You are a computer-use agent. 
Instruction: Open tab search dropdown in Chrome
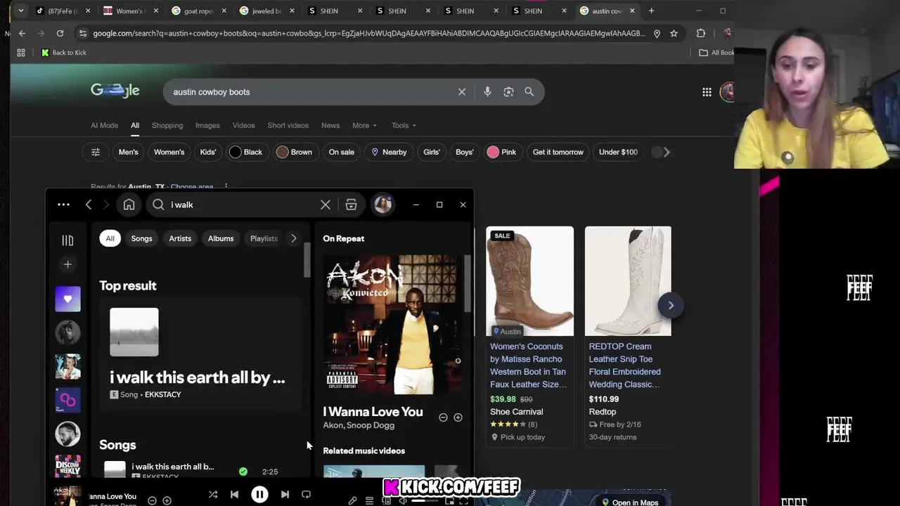click(22, 11)
